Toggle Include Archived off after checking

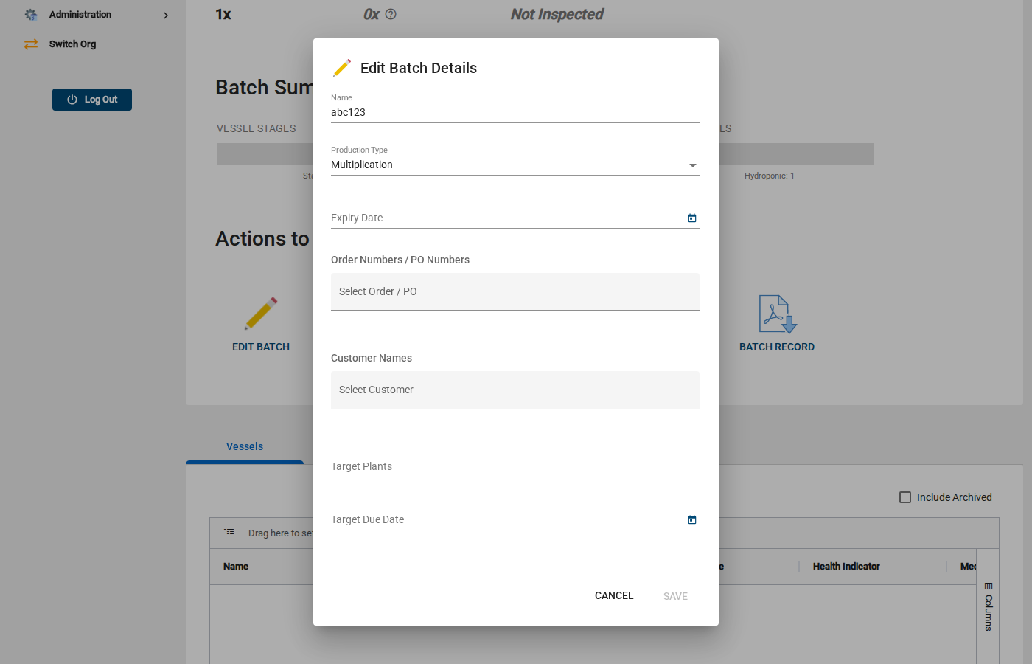(904, 497)
